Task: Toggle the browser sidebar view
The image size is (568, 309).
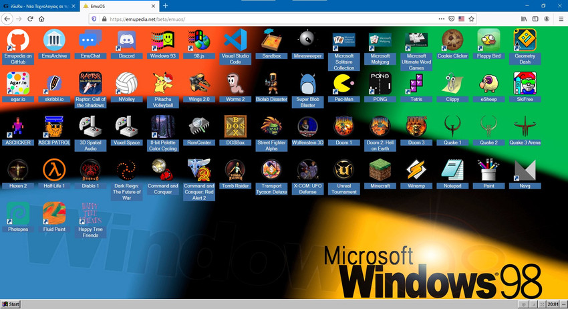Action: click(x=535, y=19)
